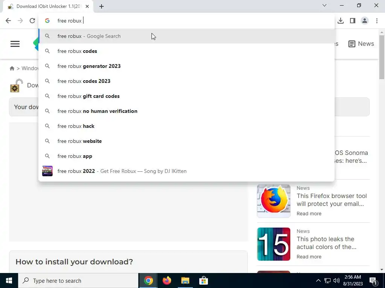The width and height of the screenshot is (385, 288).
Task: Pick suggestion free robux app
Action: 186,156
